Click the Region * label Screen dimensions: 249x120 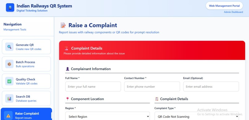70,108
